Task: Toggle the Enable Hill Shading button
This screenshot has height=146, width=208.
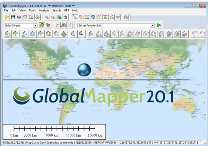Action: click(x=42, y=25)
